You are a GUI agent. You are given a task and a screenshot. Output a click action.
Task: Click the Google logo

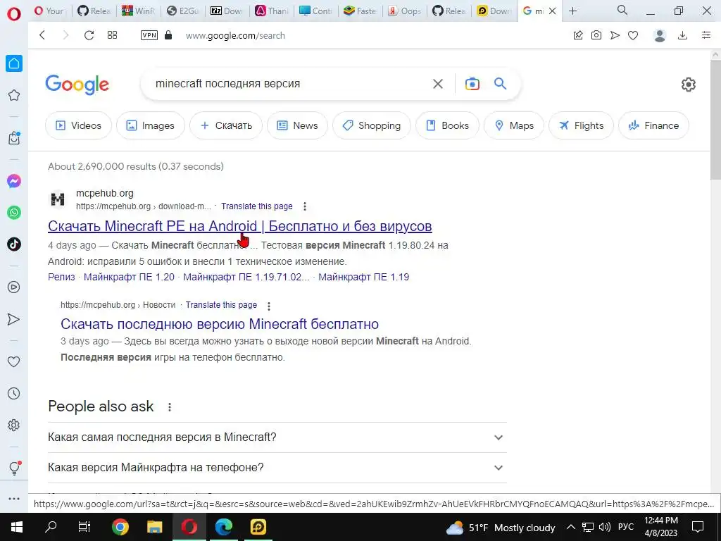[x=77, y=85]
